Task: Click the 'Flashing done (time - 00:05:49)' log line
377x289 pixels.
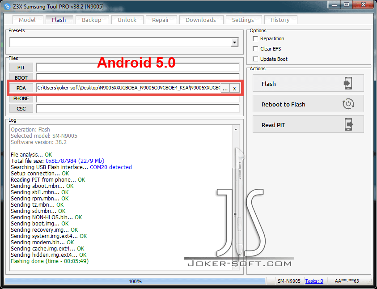Action: (x=50, y=261)
